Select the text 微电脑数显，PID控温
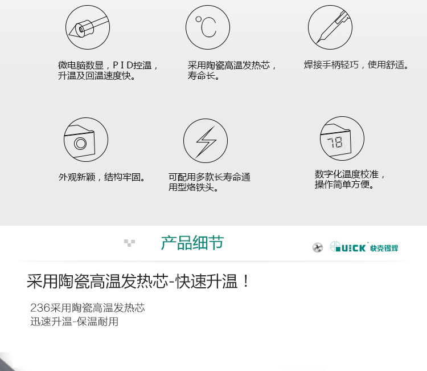 pyautogui.click(x=108, y=66)
